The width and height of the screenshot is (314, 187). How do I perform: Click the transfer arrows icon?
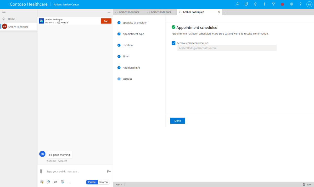55,182
